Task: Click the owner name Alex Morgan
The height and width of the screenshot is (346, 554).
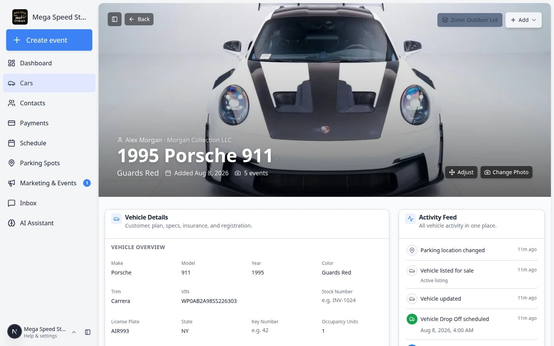Action: pyautogui.click(x=144, y=140)
